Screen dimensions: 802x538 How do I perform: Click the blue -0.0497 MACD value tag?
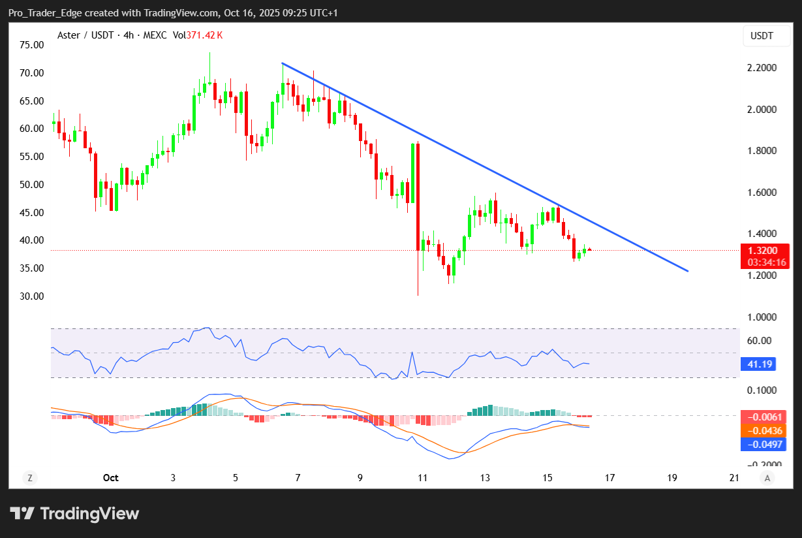click(x=763, y=445)
